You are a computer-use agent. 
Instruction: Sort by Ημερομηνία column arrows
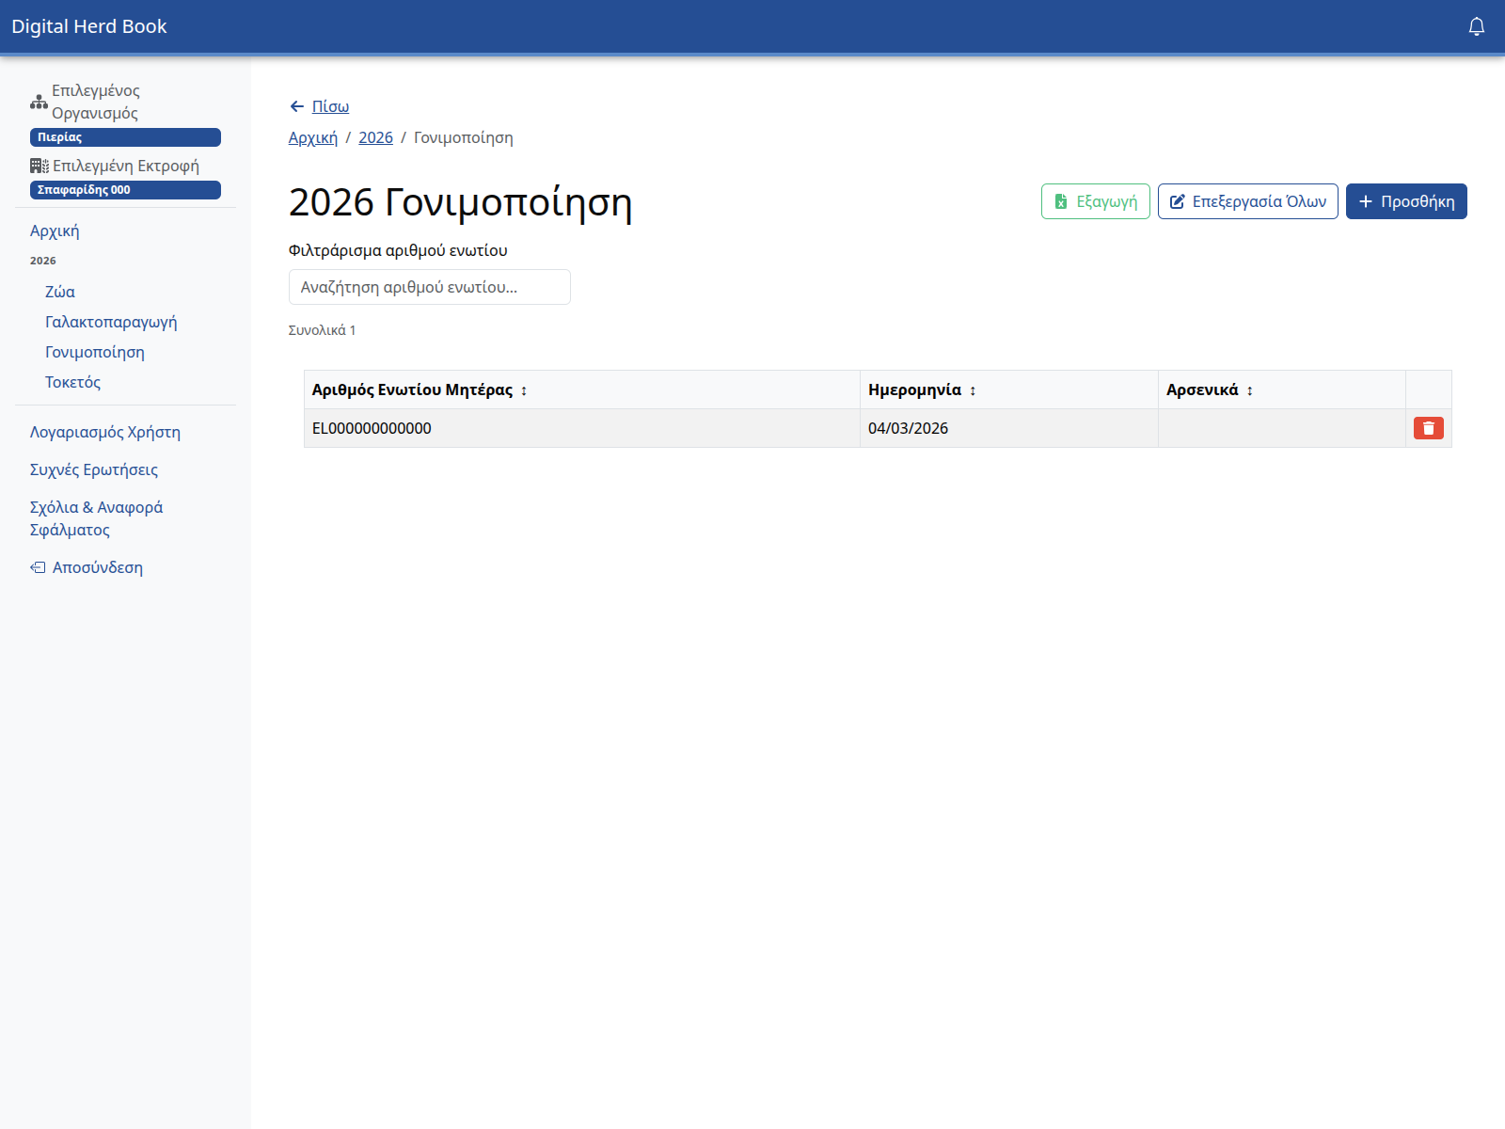(973, 390)
